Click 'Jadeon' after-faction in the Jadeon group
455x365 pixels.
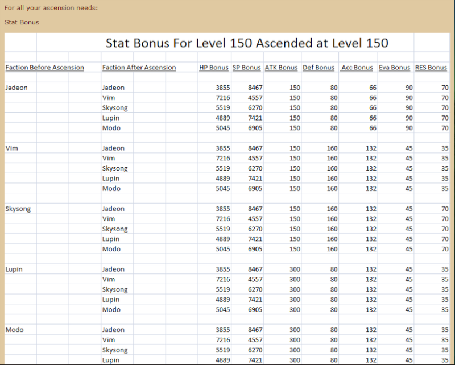point(113,88)
